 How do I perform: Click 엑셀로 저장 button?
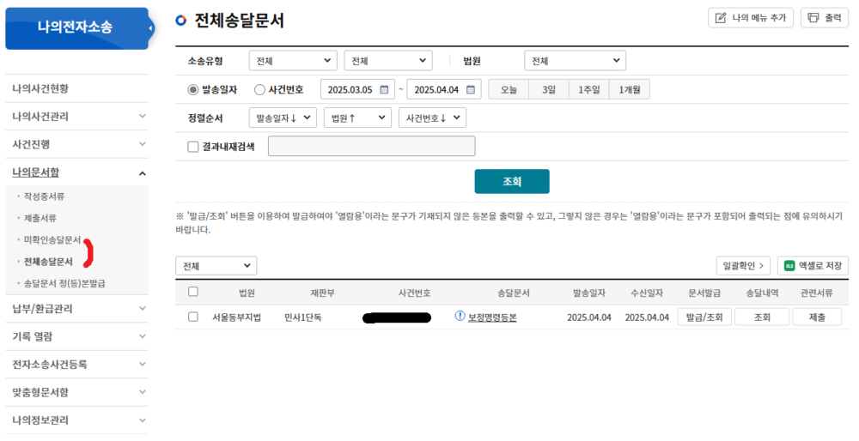813,266
